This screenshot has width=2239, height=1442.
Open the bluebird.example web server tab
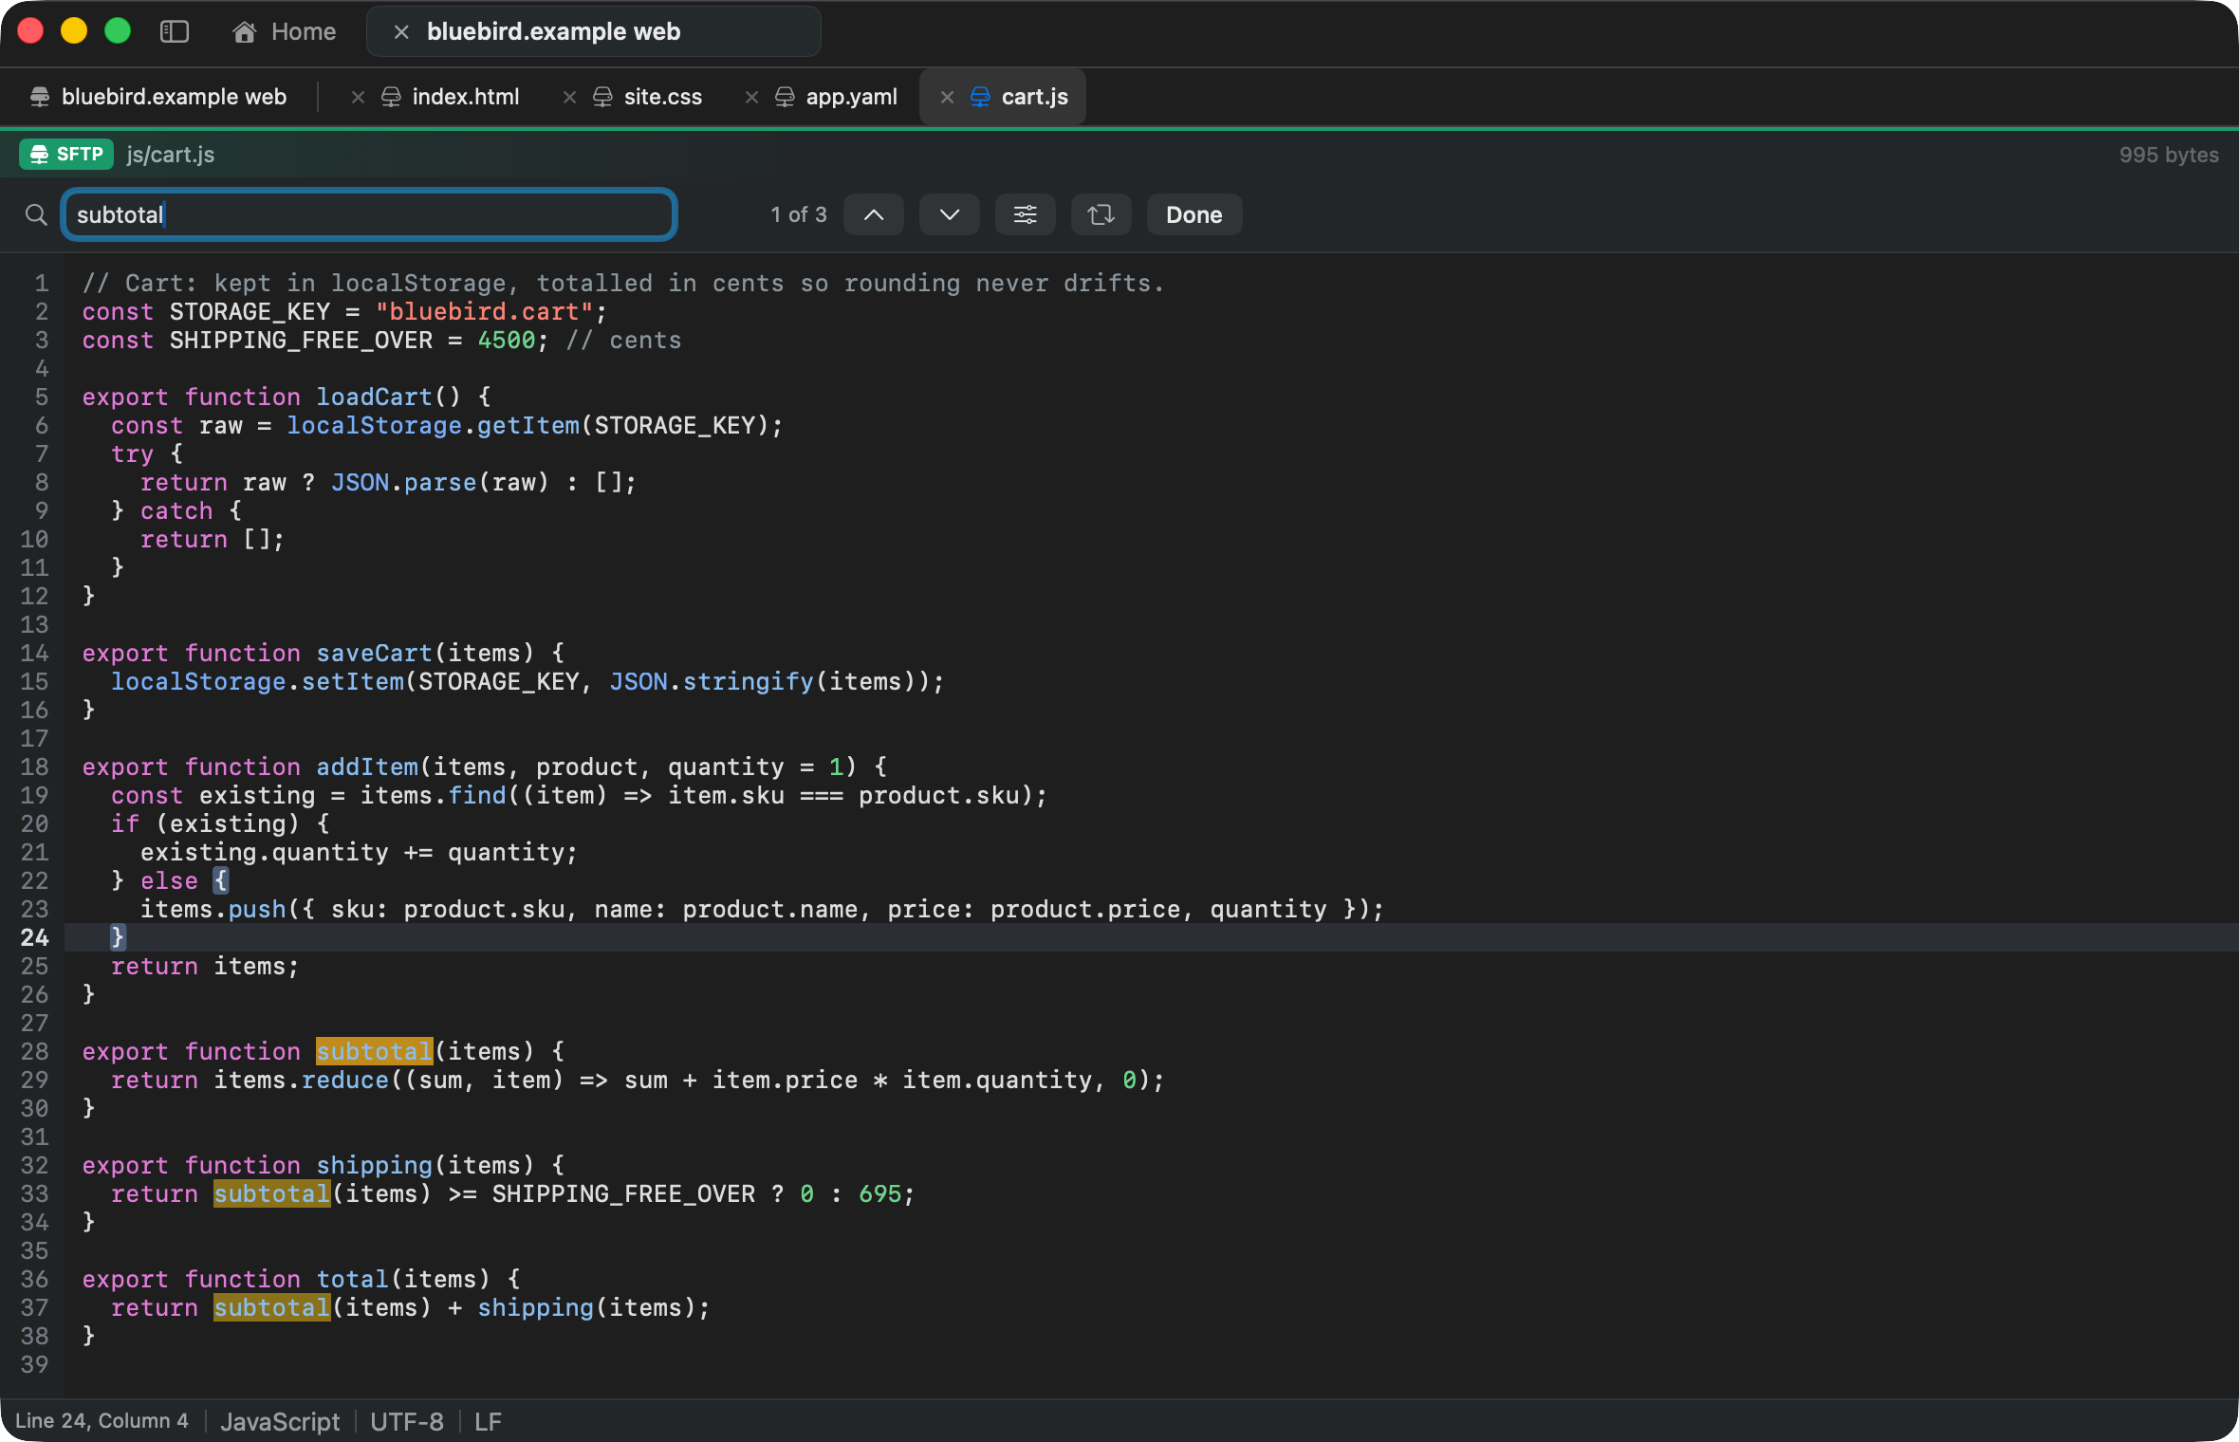tap(158, 97)
